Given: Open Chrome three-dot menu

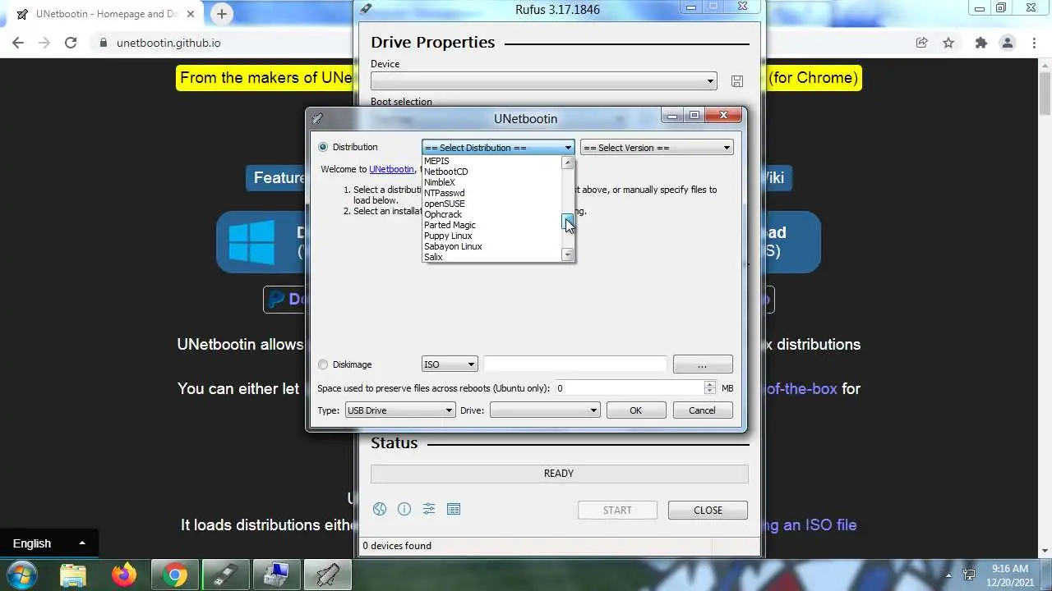Looking at the screenshot, I should 1033,43.
